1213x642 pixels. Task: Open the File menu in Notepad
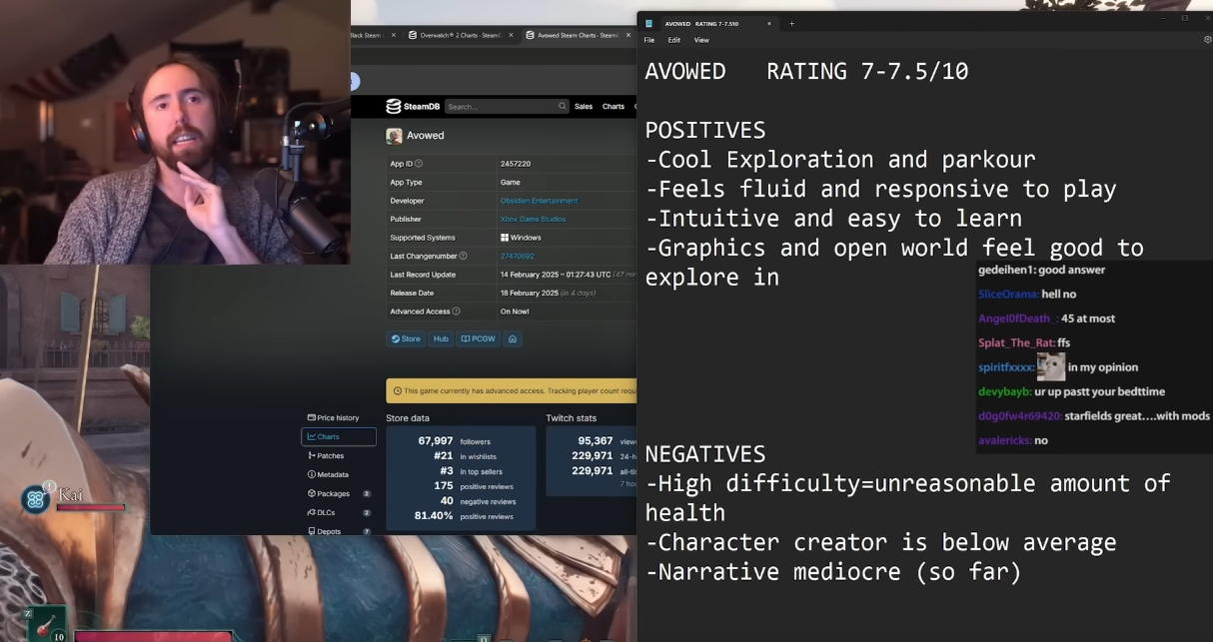click(x=649, y=40)
